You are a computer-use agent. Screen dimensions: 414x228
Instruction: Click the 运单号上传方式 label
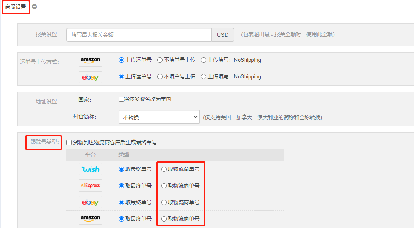click(x=39, y=62)
